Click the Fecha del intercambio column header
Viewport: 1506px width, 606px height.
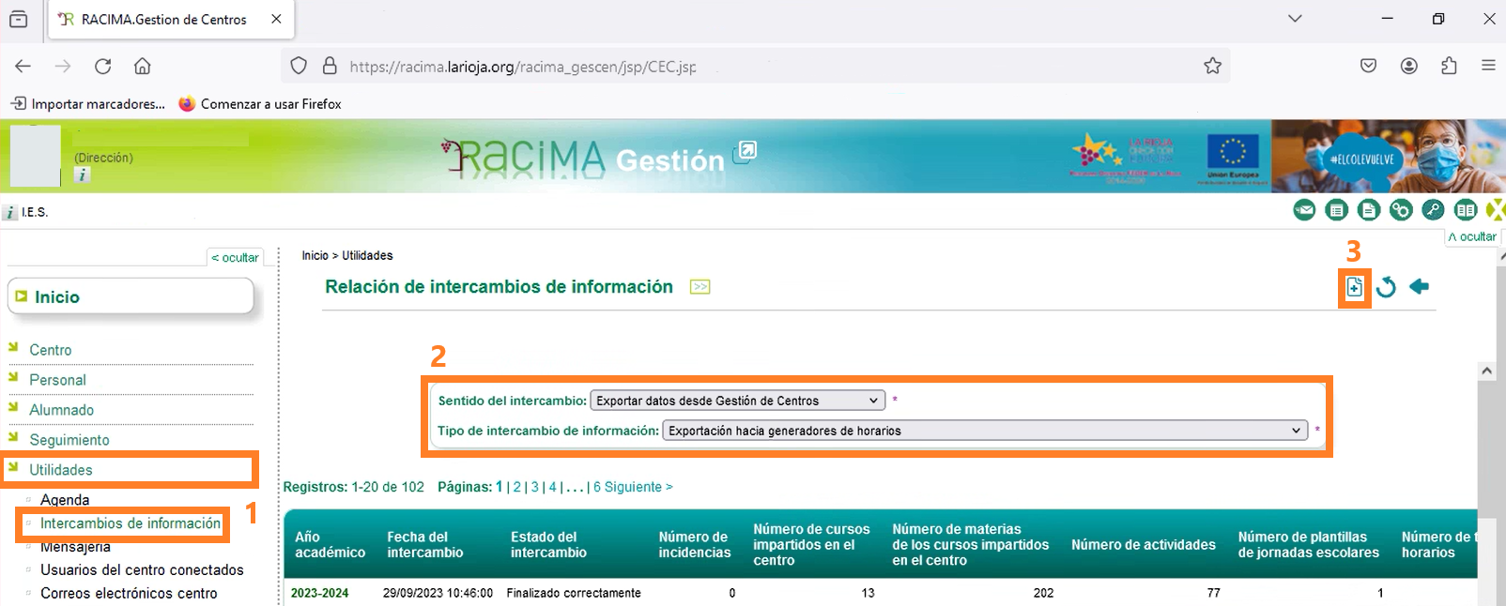pyautogui.click(x=424, y=544)
